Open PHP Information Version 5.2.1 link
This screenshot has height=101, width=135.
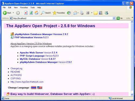[x=31, y=37]
